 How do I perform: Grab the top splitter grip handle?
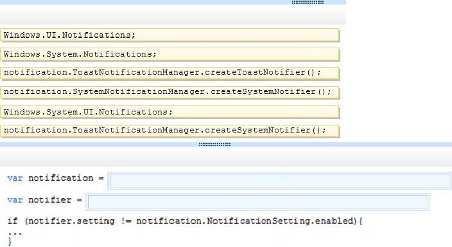point(308,3)
